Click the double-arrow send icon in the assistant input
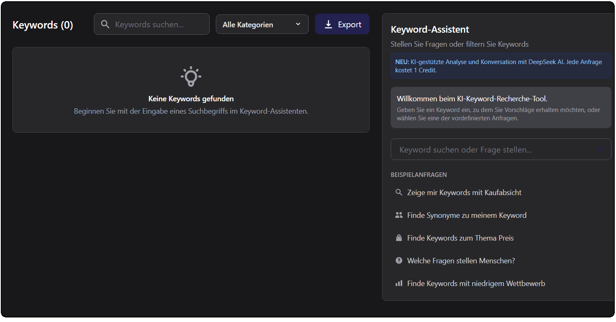 (x=601, y=149)
